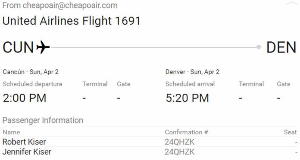Image resolution: width=300 pixels, height=160 pixels.
Task: Click the Scheduled departure label
Action: 32,84
